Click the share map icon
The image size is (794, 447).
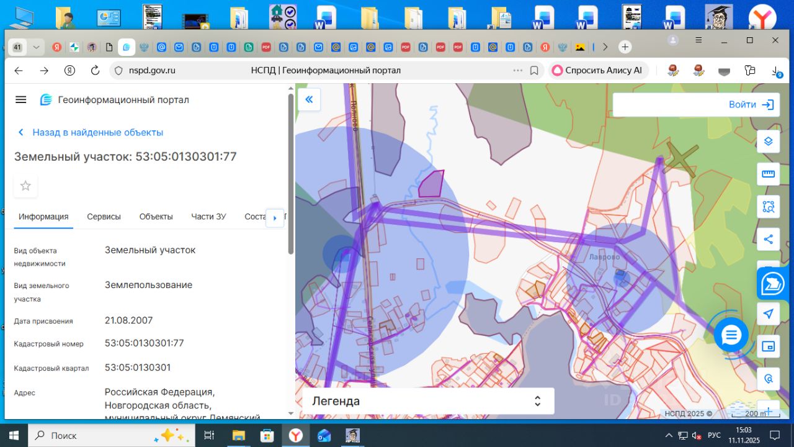[x=768, y=239]
